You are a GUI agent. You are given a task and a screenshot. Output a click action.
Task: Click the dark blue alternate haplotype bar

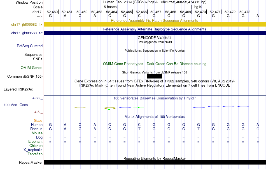coord(155,33)
